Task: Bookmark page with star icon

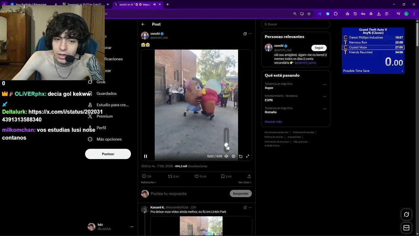Action: click(309, 14)
